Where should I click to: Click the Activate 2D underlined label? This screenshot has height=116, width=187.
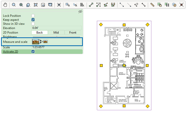[11, 52]
